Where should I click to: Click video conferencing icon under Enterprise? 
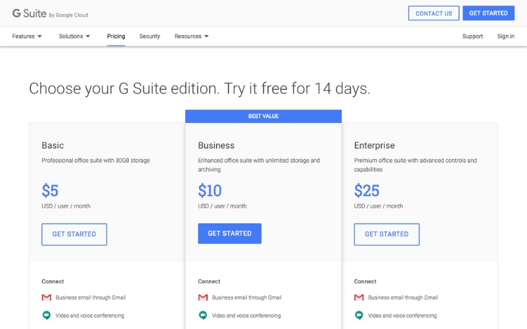(x=359, y=315)
